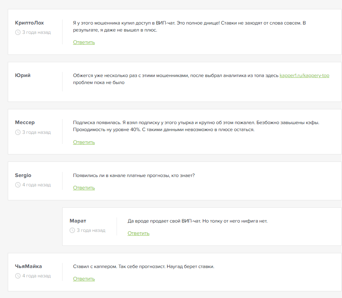342x298 pixels.
Task: Open the kapper1.ru/kappery-top link
Action: 304,75
